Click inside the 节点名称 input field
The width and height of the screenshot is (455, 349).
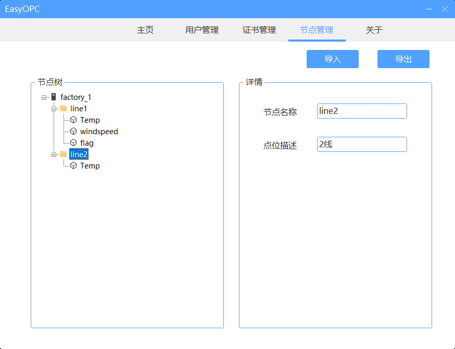(x=361, y=111)
